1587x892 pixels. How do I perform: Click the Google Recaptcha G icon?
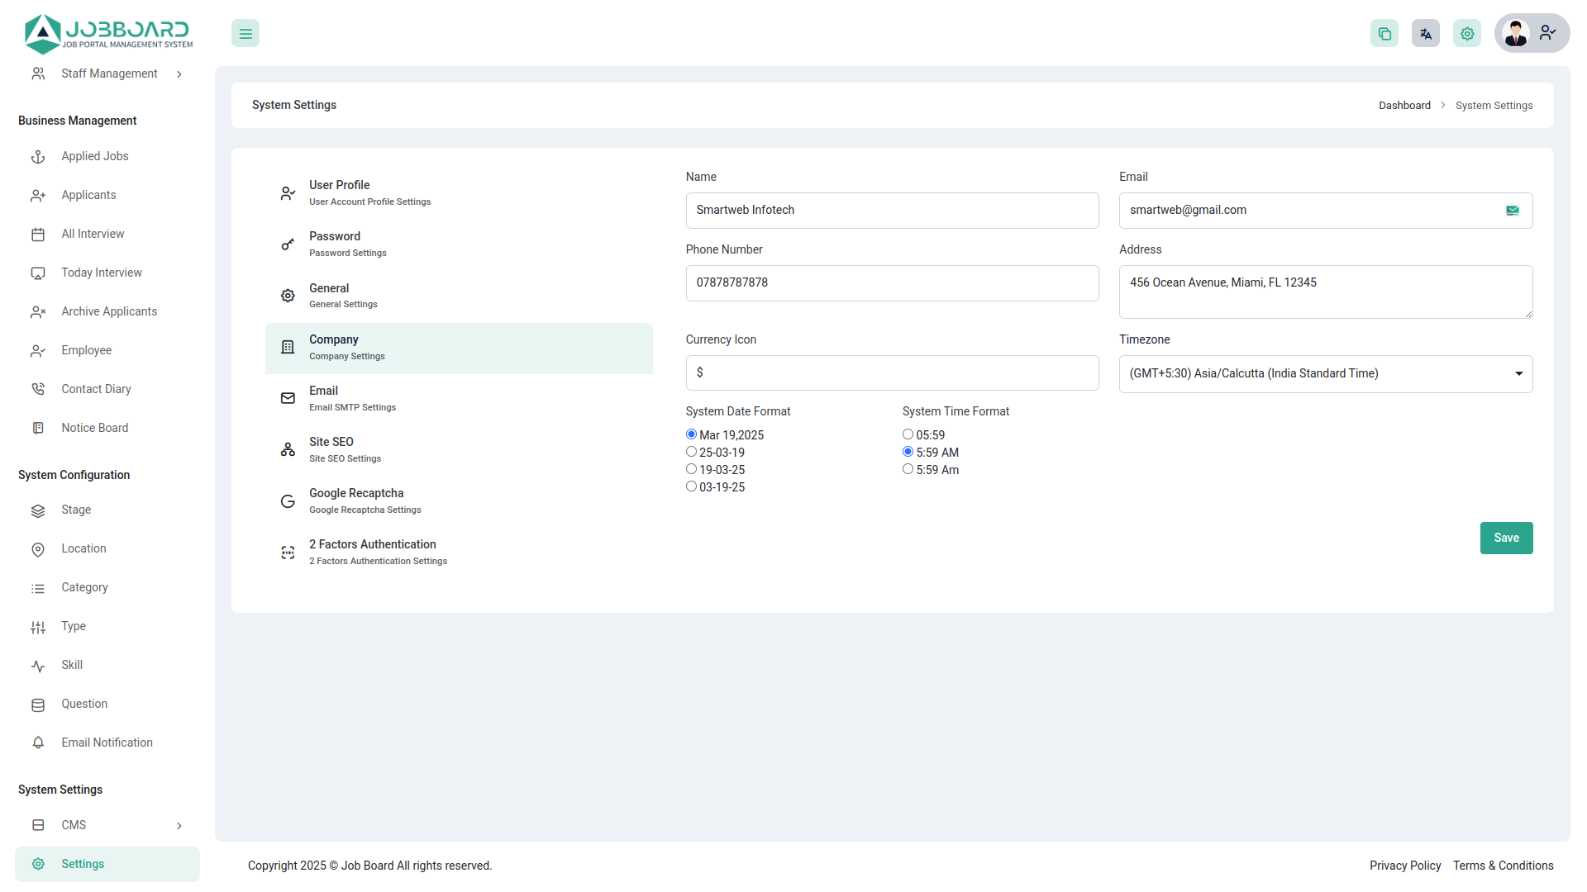(x=288, y=501)
